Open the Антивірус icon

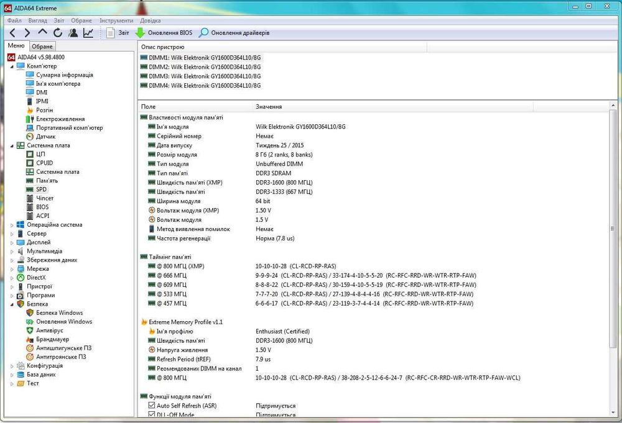[x=30, y=330]
